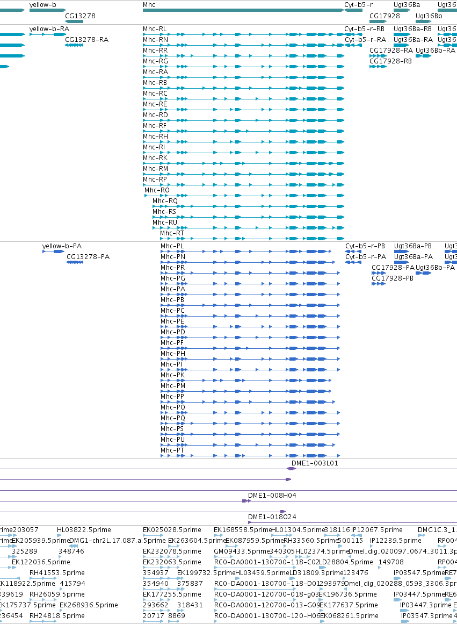Select the EK025028.5prime EST label
Image resolution: width=457 pixels, height=624 pixels.
click(x=172, y=530)
